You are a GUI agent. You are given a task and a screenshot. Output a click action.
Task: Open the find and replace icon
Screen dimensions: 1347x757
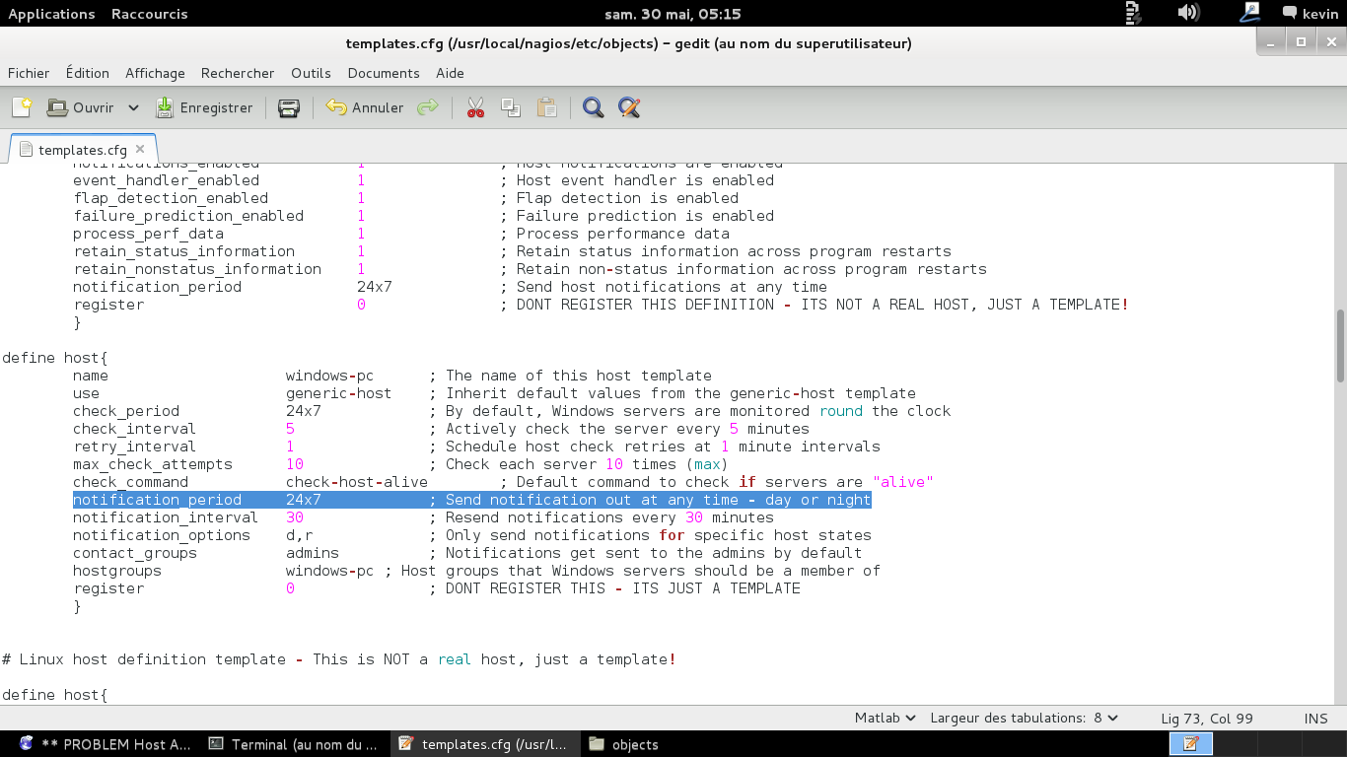click(x=629, y=107)
